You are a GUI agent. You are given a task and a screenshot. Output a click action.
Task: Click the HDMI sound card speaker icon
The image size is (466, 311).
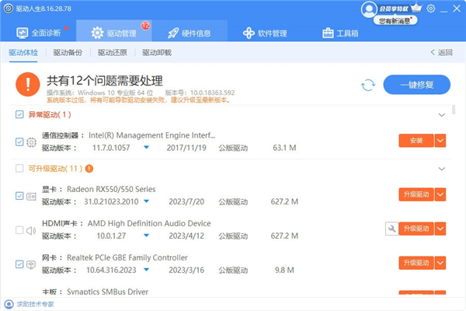(31, 230)
